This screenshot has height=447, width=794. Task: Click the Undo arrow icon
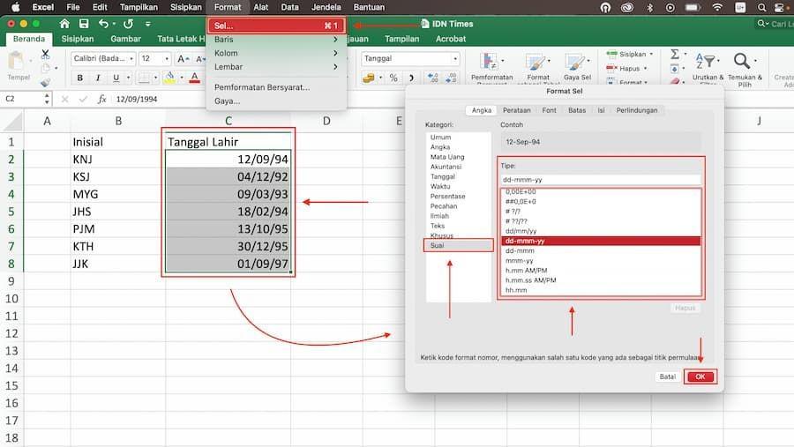tap(104, 24)
